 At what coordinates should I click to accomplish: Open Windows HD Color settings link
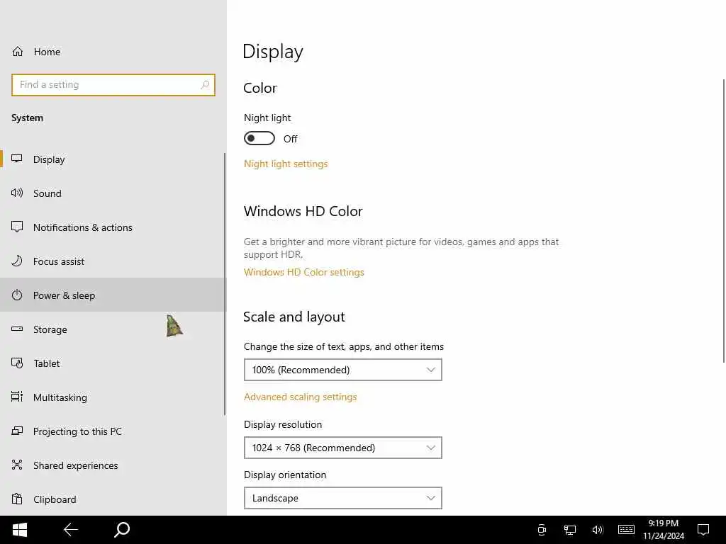(x=303, y=272)
